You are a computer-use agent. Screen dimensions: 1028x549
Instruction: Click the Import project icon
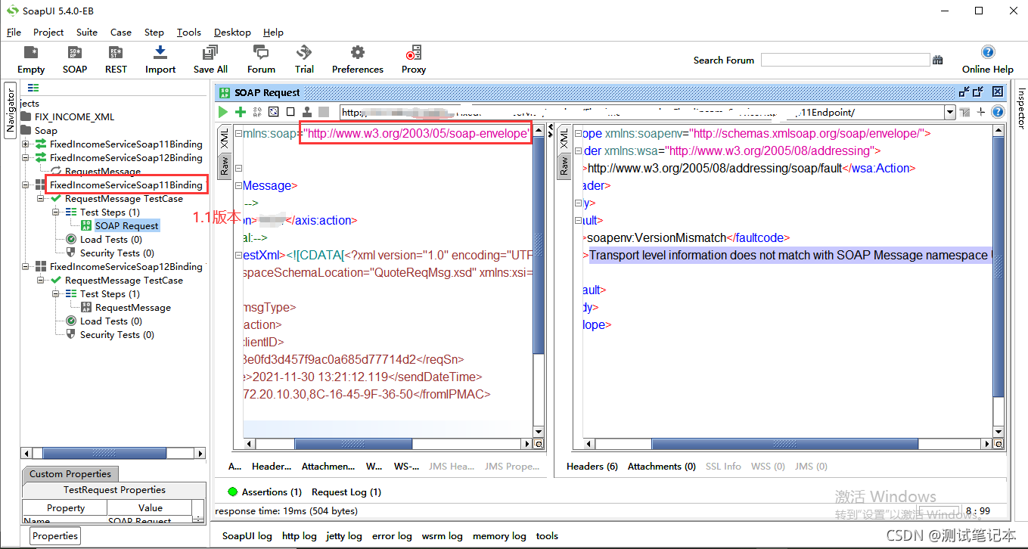tap(160, 52)
